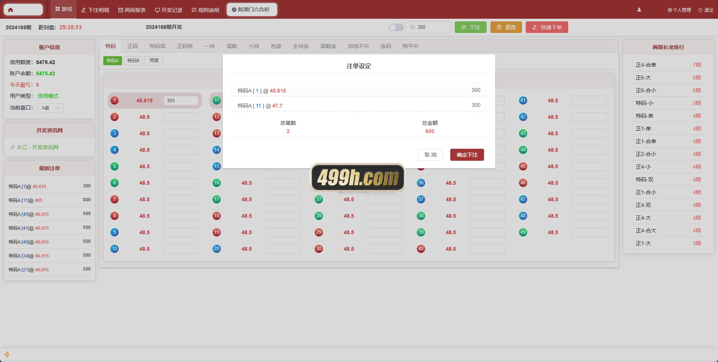The image size is (718, 362).
Task: Click number ball 5
Action: click(115, 166)
